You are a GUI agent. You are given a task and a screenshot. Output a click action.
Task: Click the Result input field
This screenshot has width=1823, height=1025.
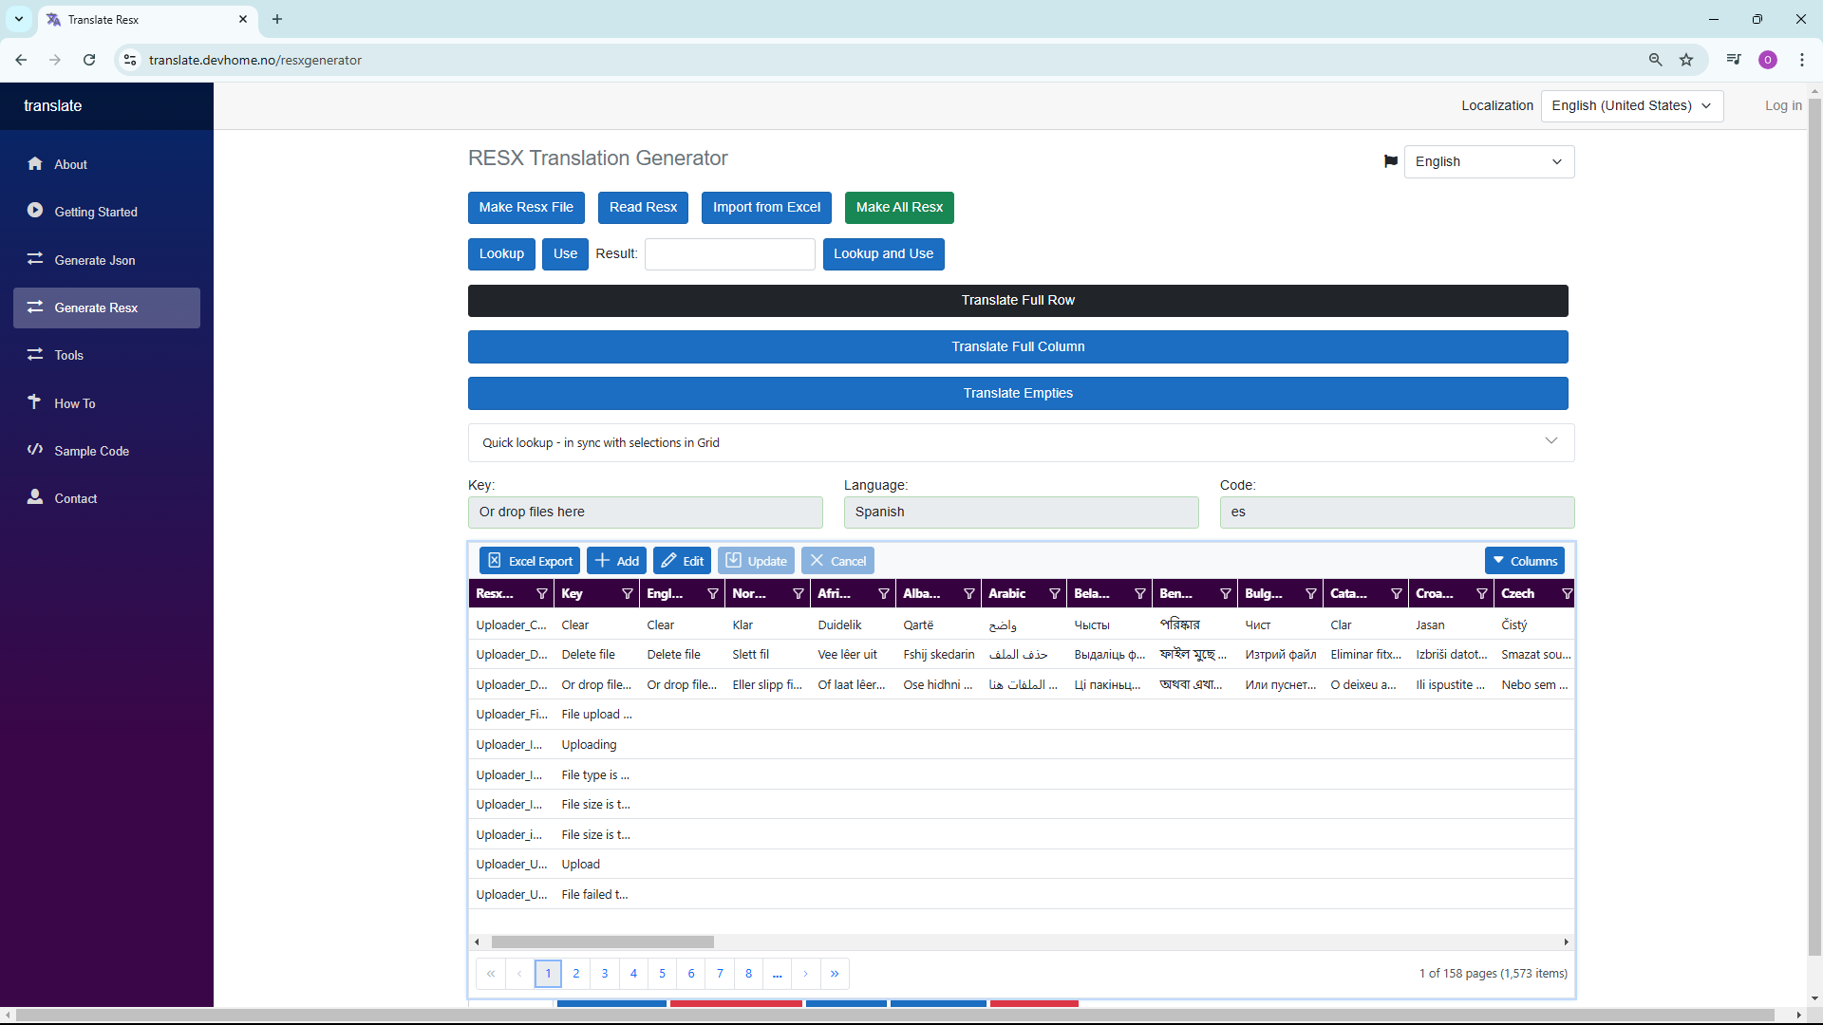click(x=729, y=254)
